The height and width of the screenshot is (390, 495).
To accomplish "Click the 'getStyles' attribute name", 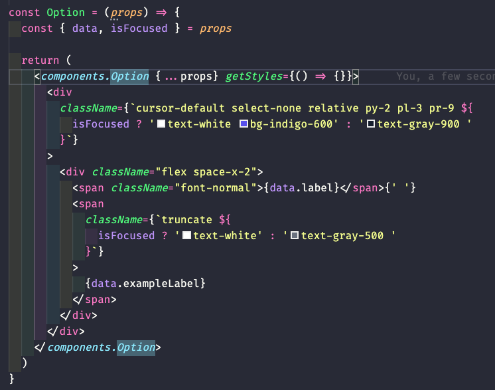I will (x=254, y=76).
